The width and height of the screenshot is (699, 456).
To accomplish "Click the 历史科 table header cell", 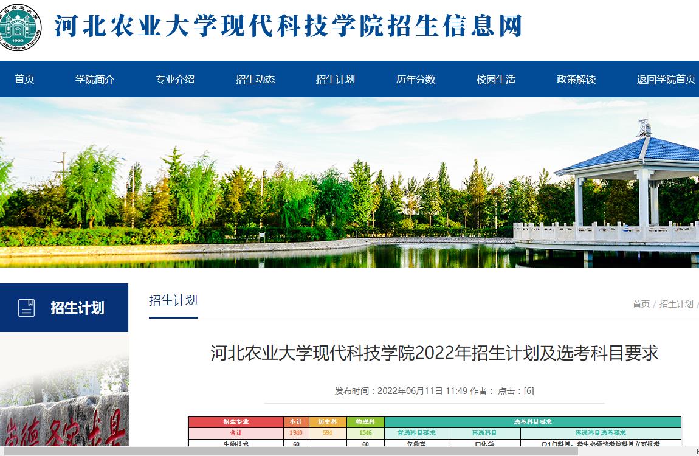I will click(328, 422).
